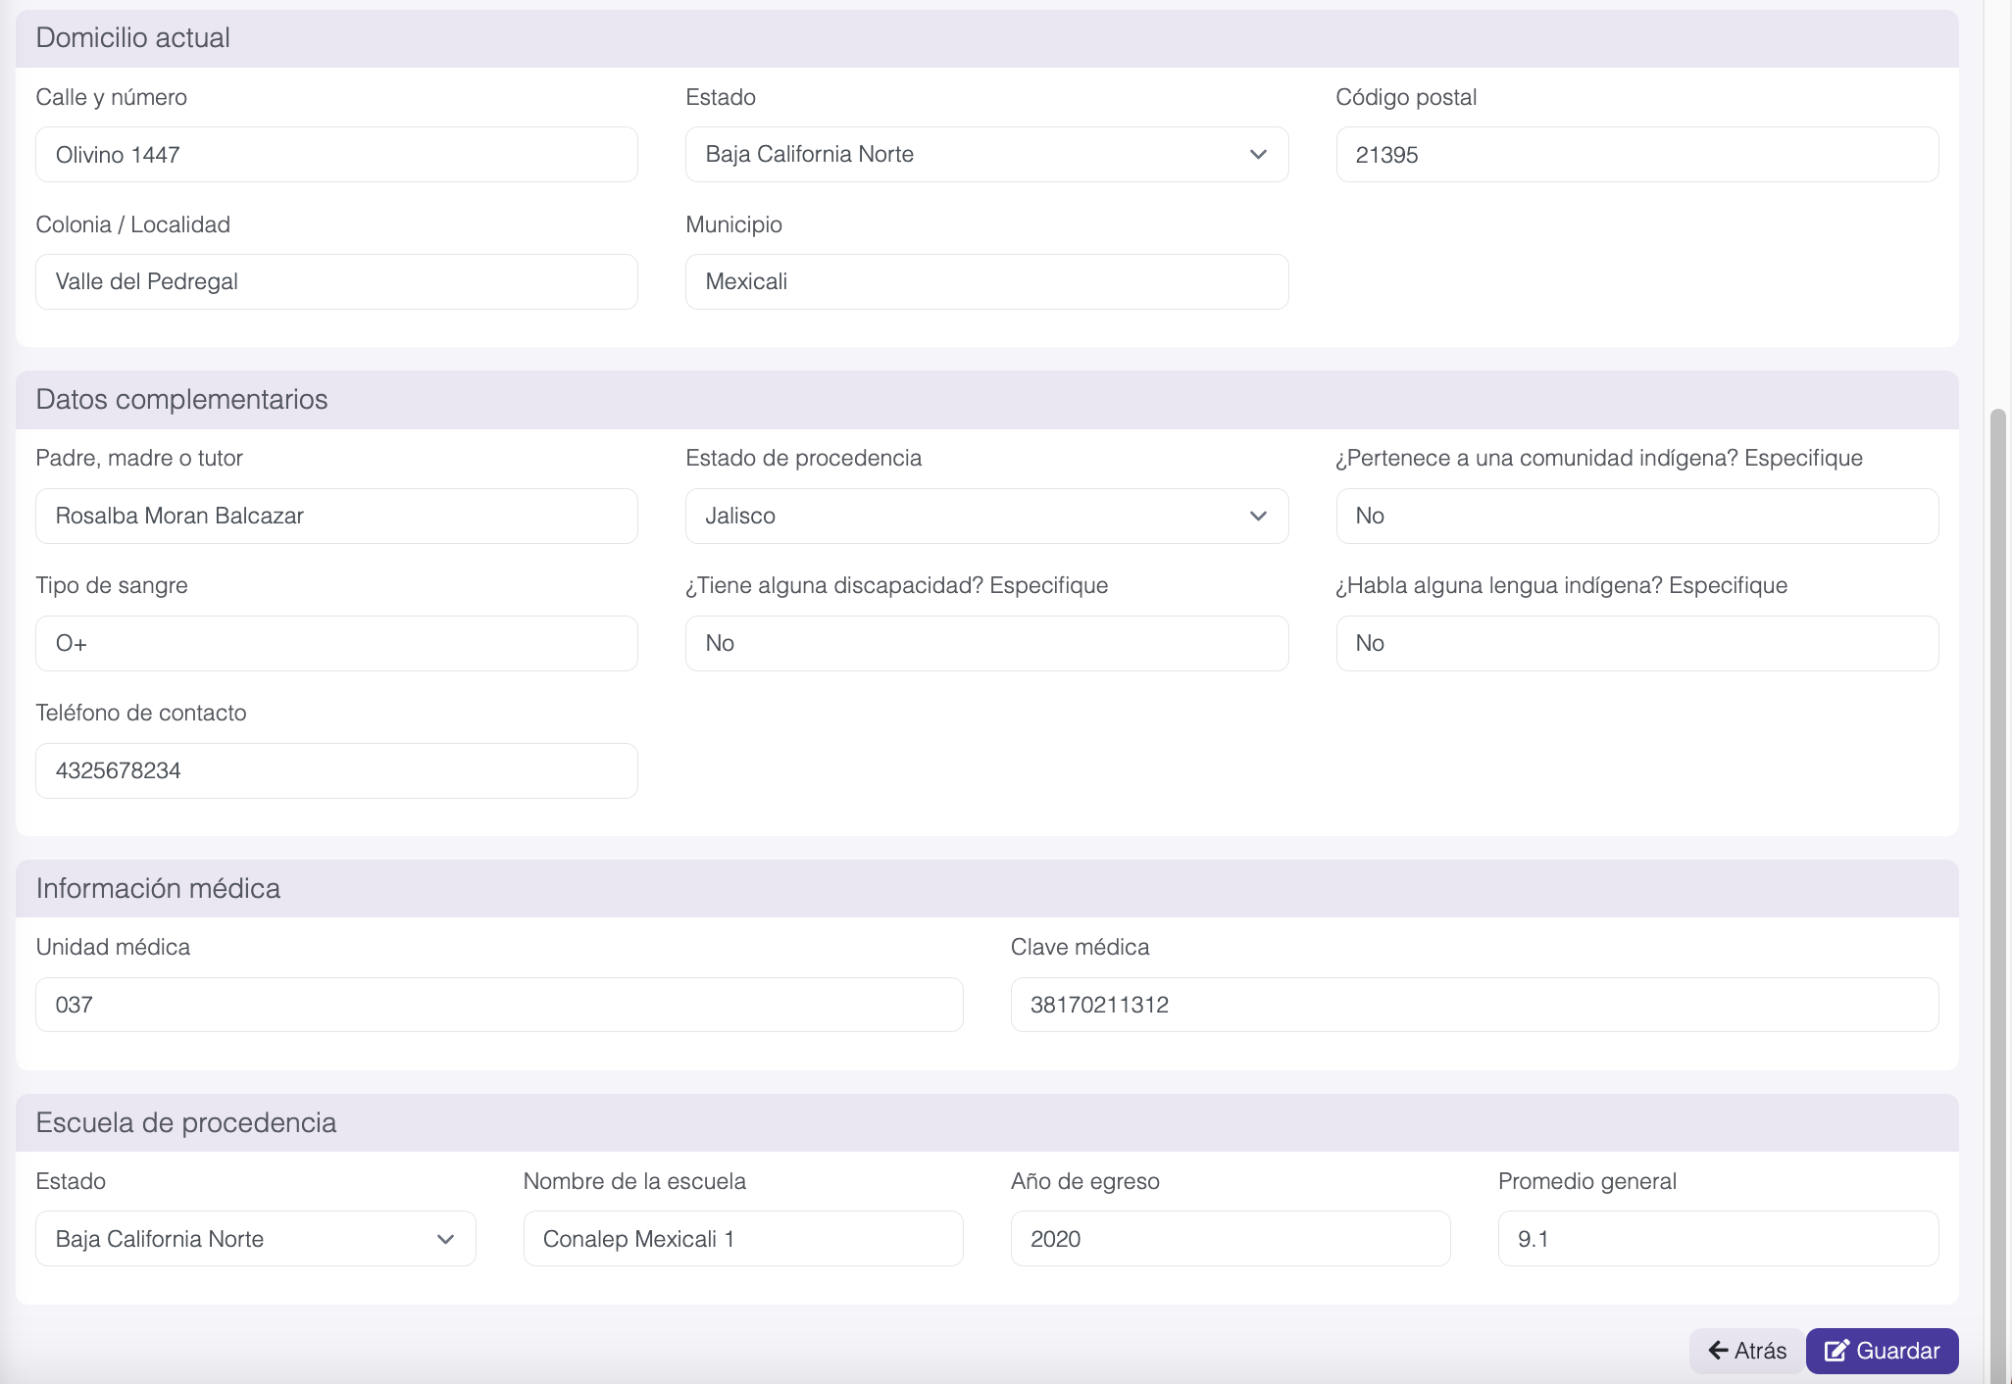Image resolution: width=2012 pixels, height=1384 pixels.
Task: Go back with the Atrás button
Action: (x=1747, y=1351)
